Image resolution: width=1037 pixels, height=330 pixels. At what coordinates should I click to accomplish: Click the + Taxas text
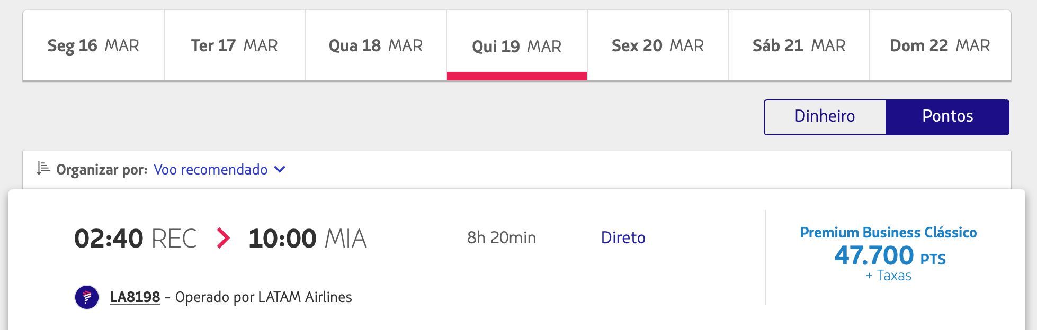coord(888,276)
